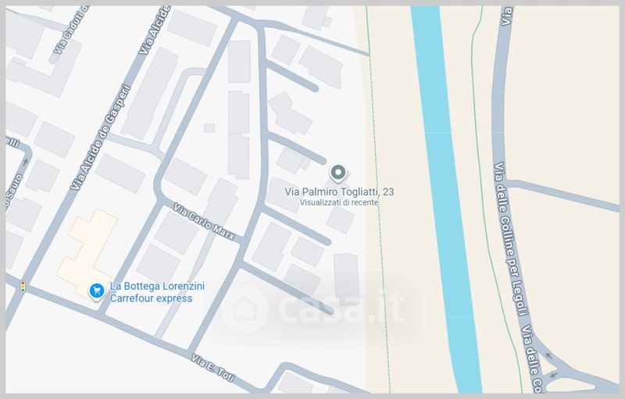The width and height of the screenshot is (625, 399).
Task: Click the one-way arrow near Sauro street
Action: [25, 162]
